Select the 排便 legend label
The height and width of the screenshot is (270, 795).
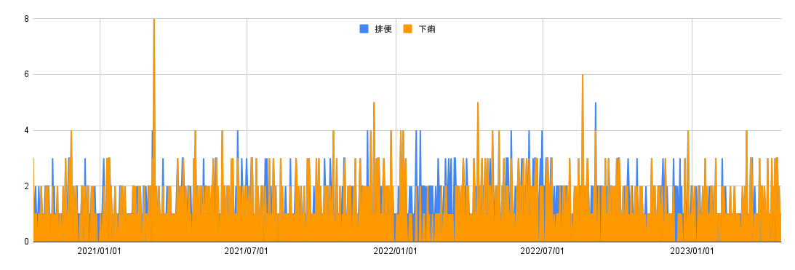tap(383, 29)
